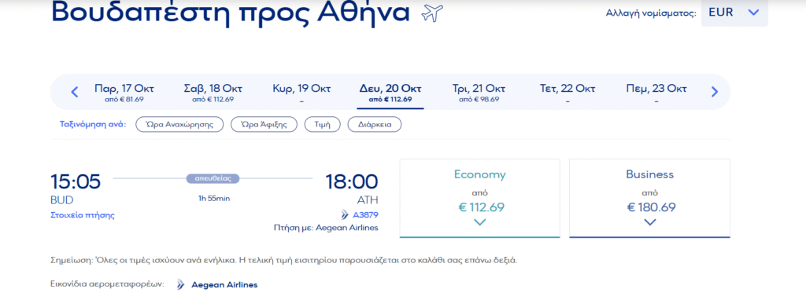Image resolution: width=806 pixels, height=300 pixels.
Task: Go to previous dates with the left arrow
Action: [75, 93]
